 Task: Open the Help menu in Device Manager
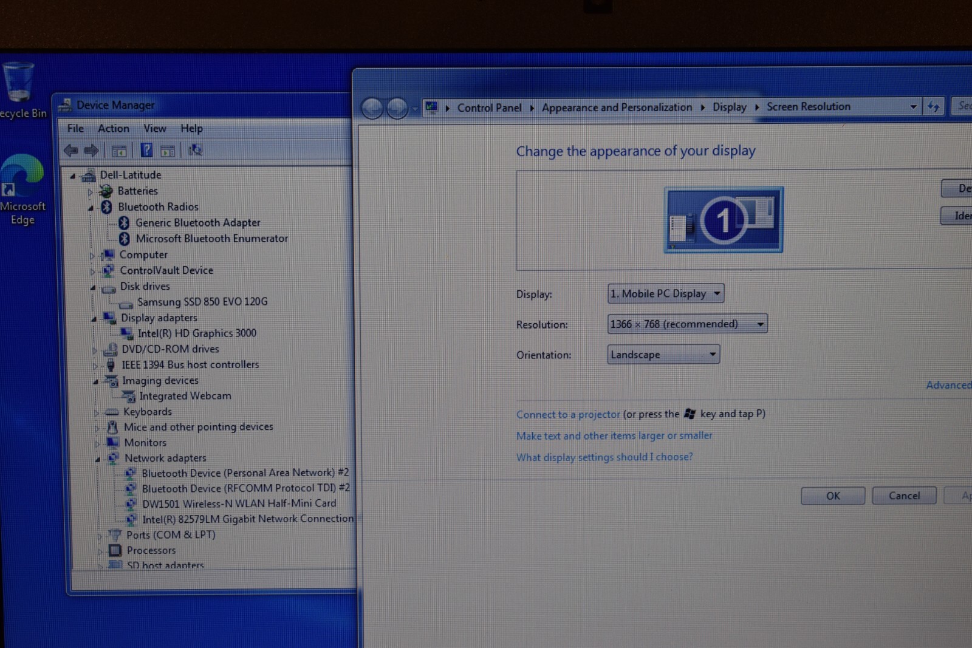191,128
